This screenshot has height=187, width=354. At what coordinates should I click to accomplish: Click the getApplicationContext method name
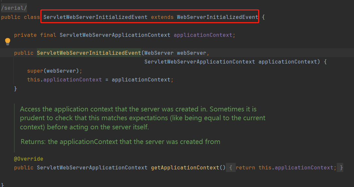pyautogui.click(x=185, y=168)
